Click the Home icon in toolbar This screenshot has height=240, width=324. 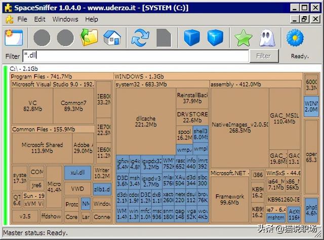click(112, 38)
